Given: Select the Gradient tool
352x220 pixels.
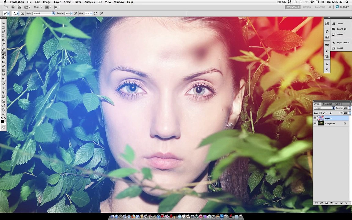Looking at the screenshot, I should [x=3, y=70].
